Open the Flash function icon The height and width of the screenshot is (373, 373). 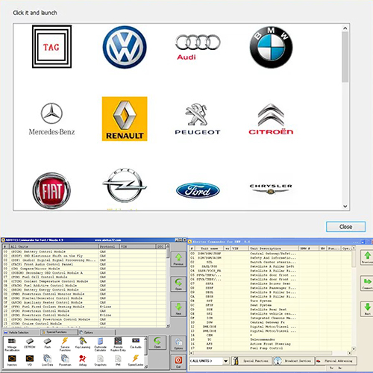coord(47,343)
